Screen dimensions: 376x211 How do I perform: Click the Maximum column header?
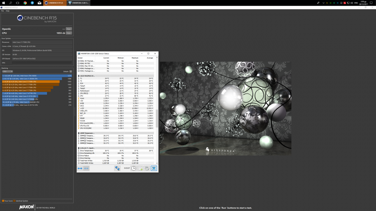(132, 58)
